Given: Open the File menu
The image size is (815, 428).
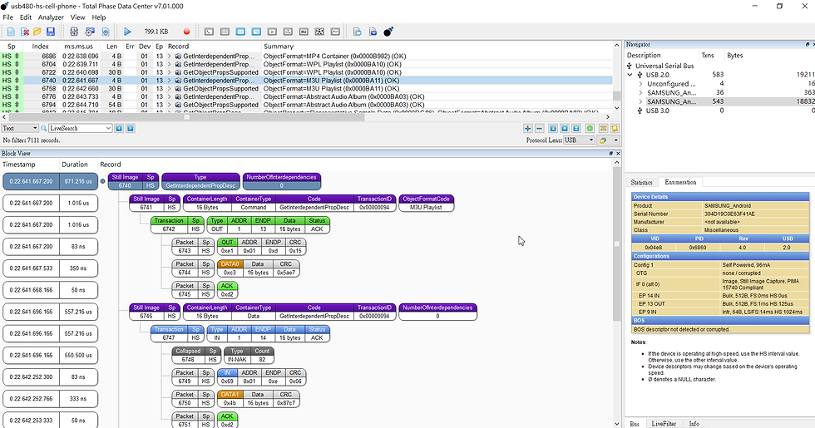Looking at the screenshot, I should pyautogui.click(x=8, y=17).
